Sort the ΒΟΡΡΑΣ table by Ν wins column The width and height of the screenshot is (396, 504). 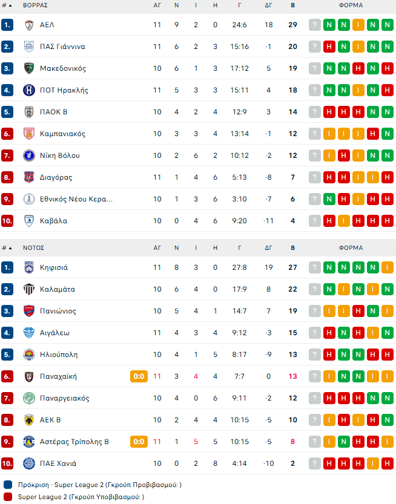coord(176,5)
